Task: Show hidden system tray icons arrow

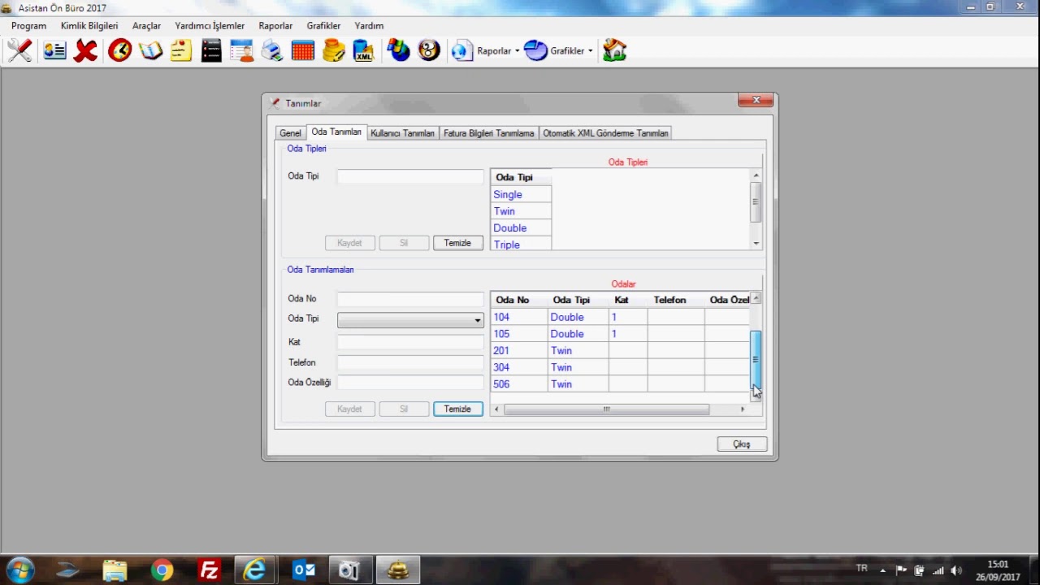Action: [x=882, y=570]
